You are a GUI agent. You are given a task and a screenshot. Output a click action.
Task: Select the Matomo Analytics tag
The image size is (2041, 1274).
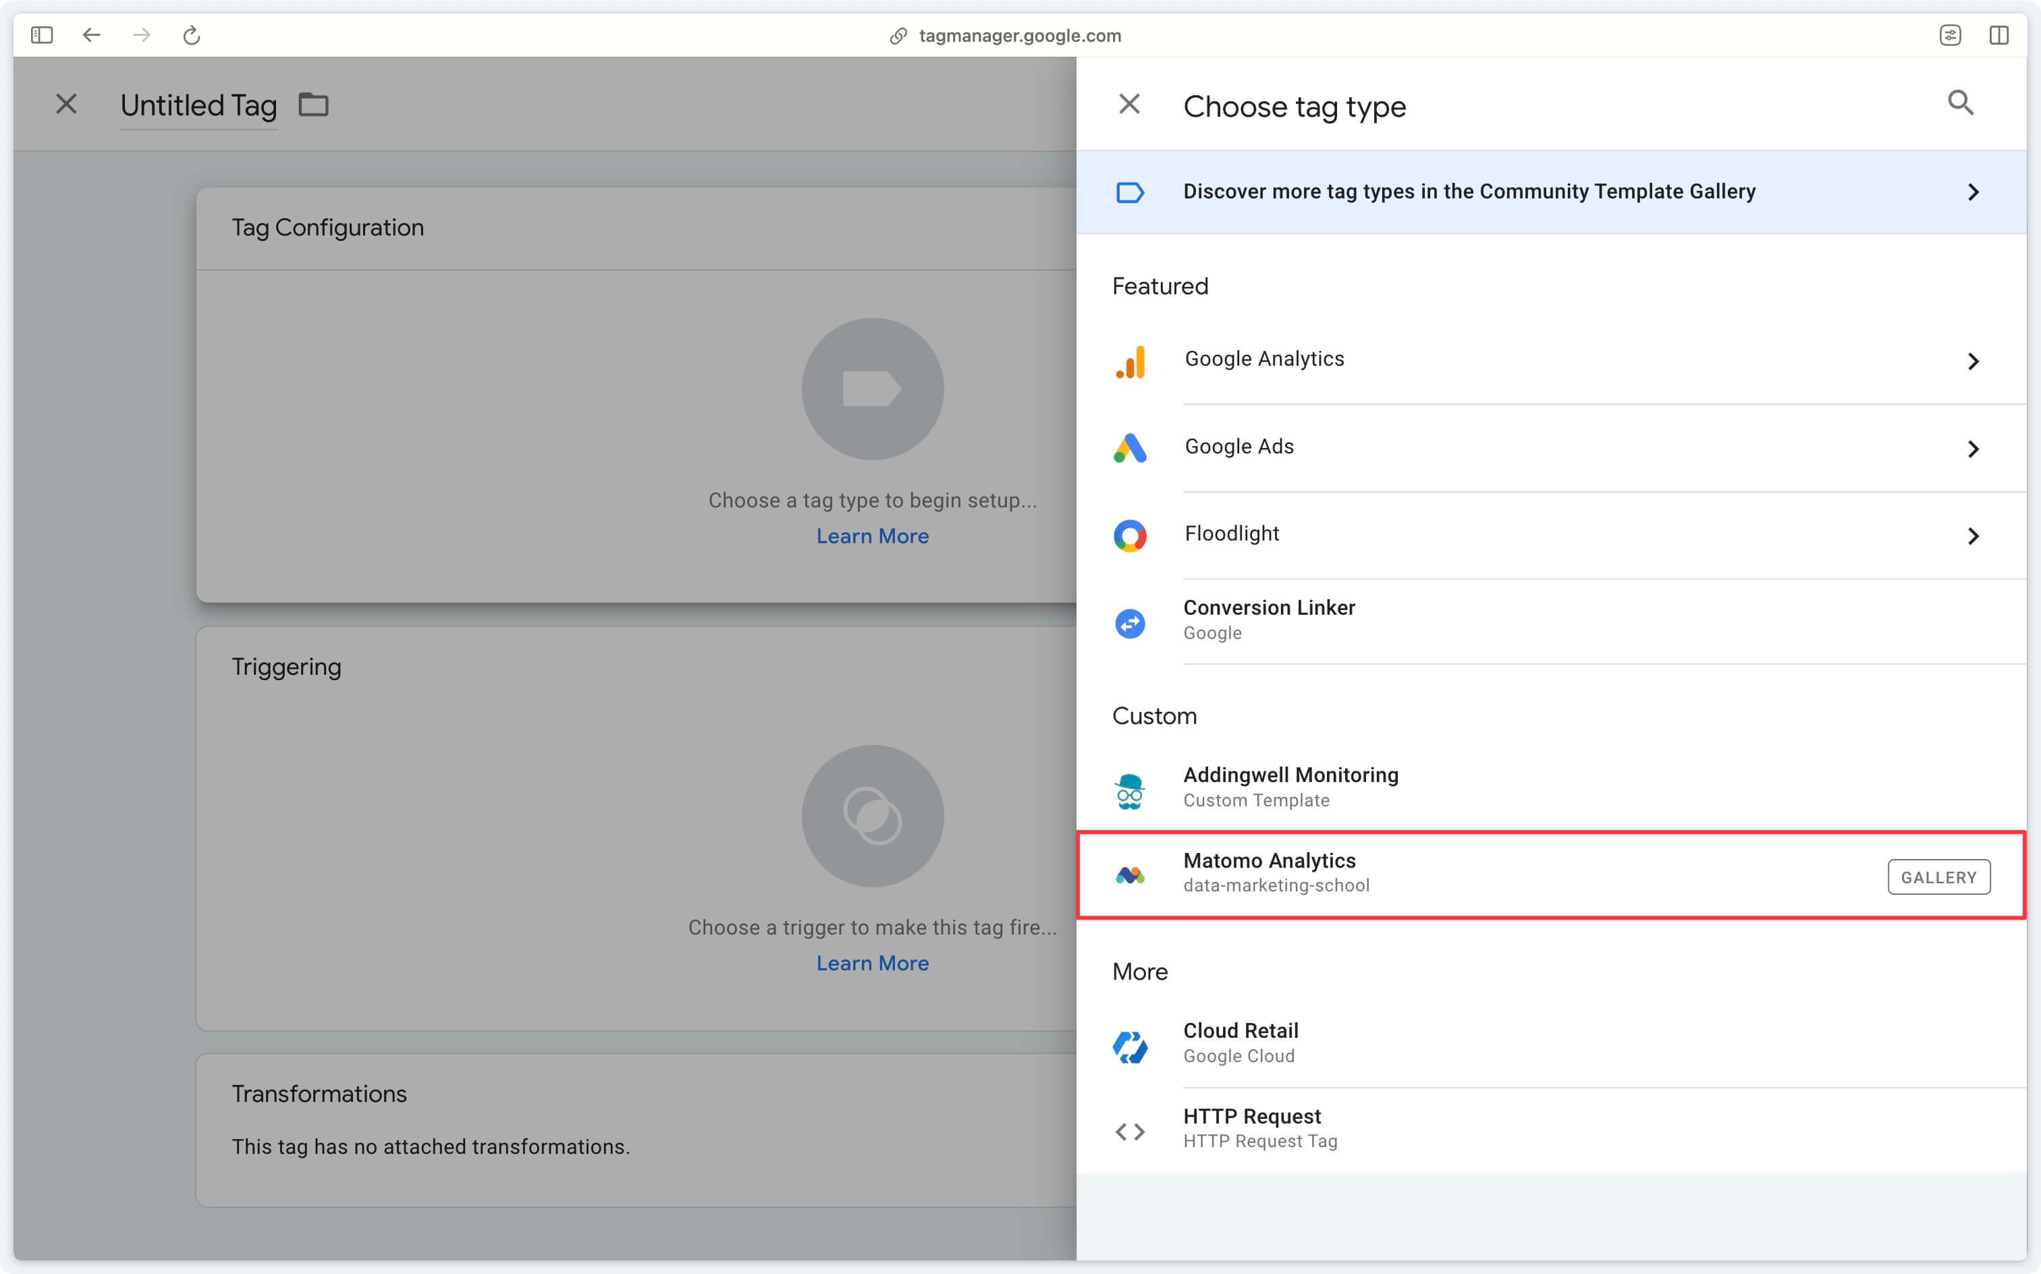(x=1550, y=875)
